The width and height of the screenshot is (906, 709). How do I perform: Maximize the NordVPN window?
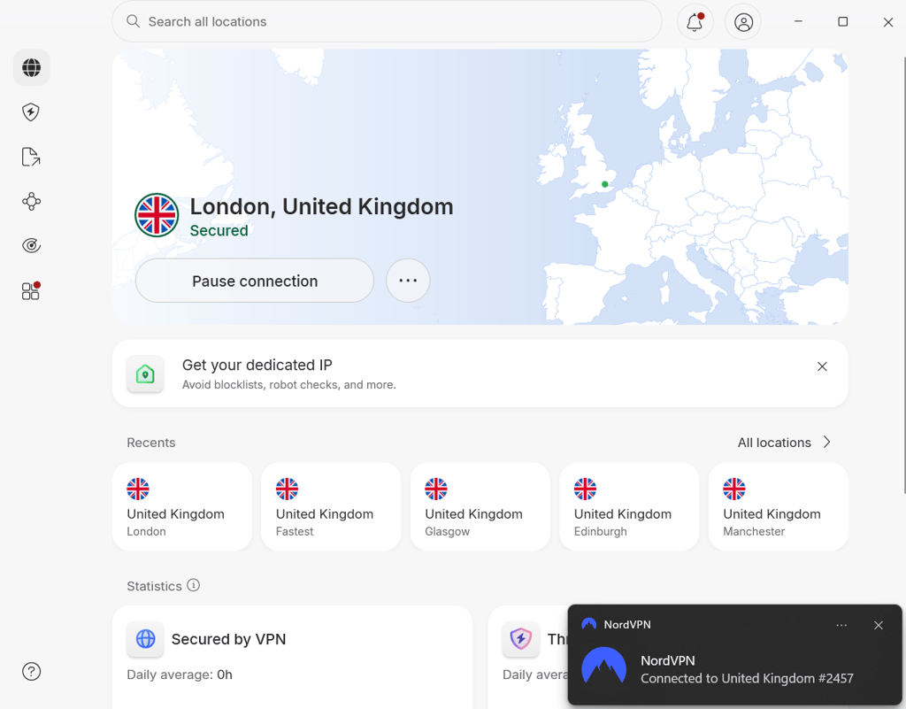click(843, 21)
